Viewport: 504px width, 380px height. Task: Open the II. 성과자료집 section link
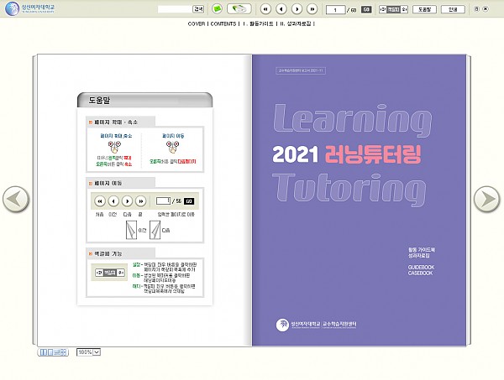(296, 23)
